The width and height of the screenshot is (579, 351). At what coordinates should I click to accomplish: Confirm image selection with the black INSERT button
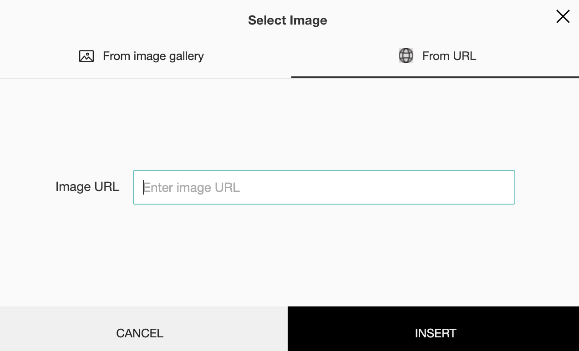point(435,333)
